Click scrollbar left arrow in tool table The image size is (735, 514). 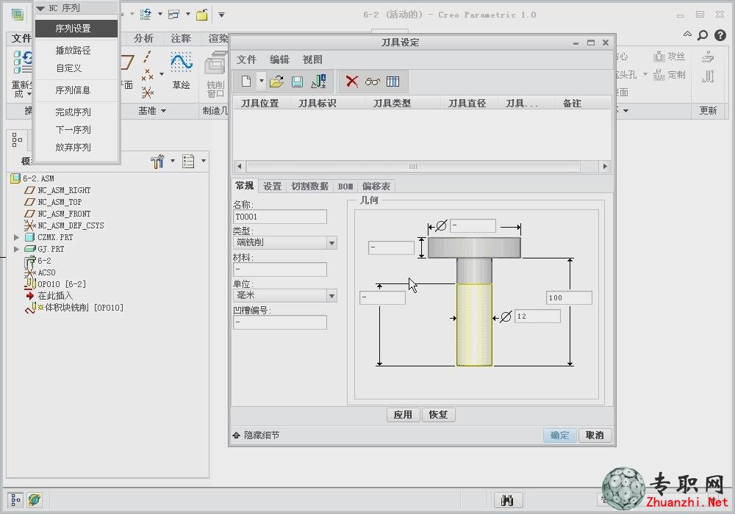pos(240,166)
